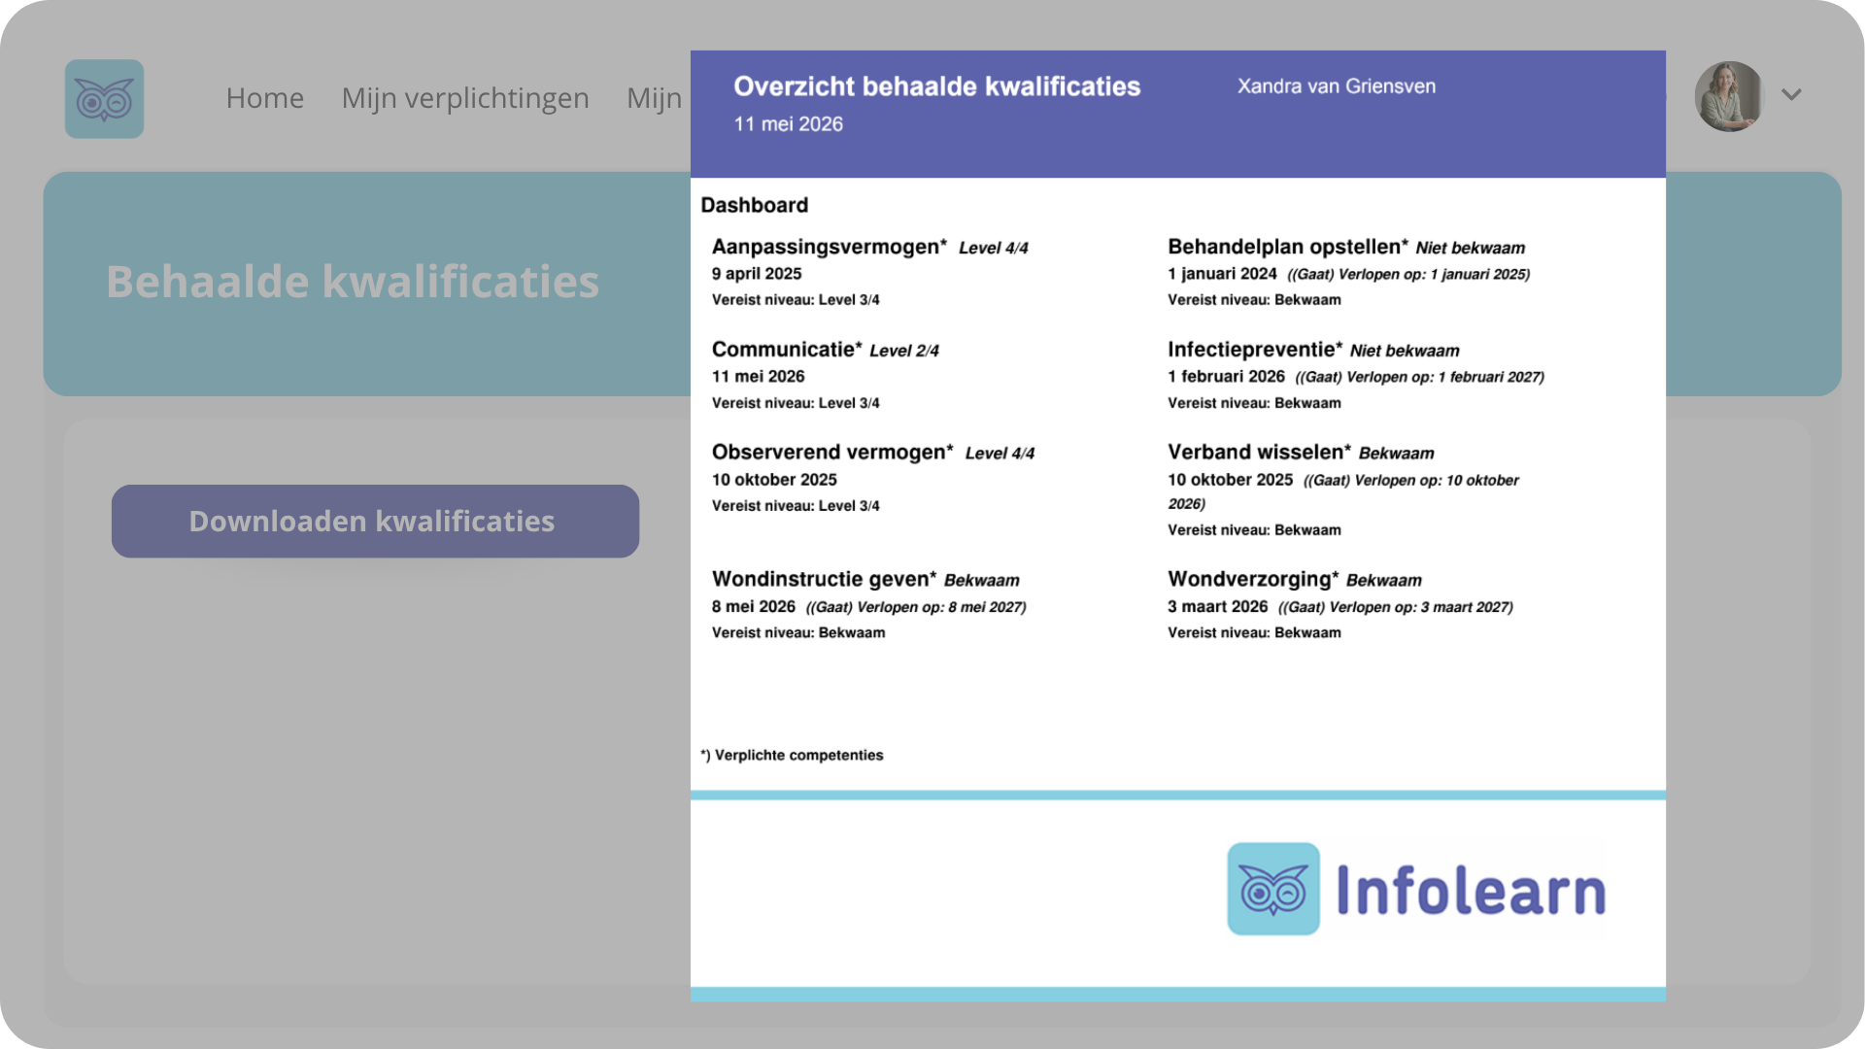Click the Infolearn owl icon in document footer
This screenshot has width=1865, height=1049.
(x=1273, y=889)
